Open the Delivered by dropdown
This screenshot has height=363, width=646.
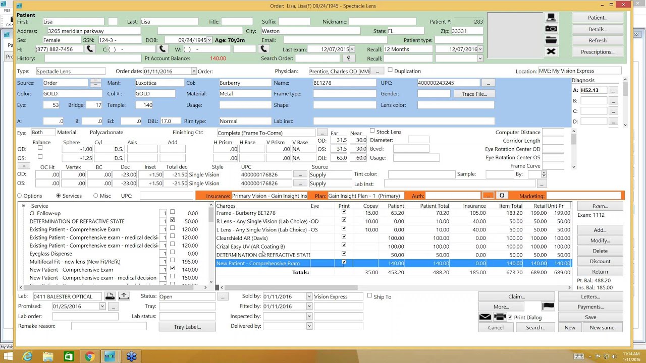tap(309, 326)
